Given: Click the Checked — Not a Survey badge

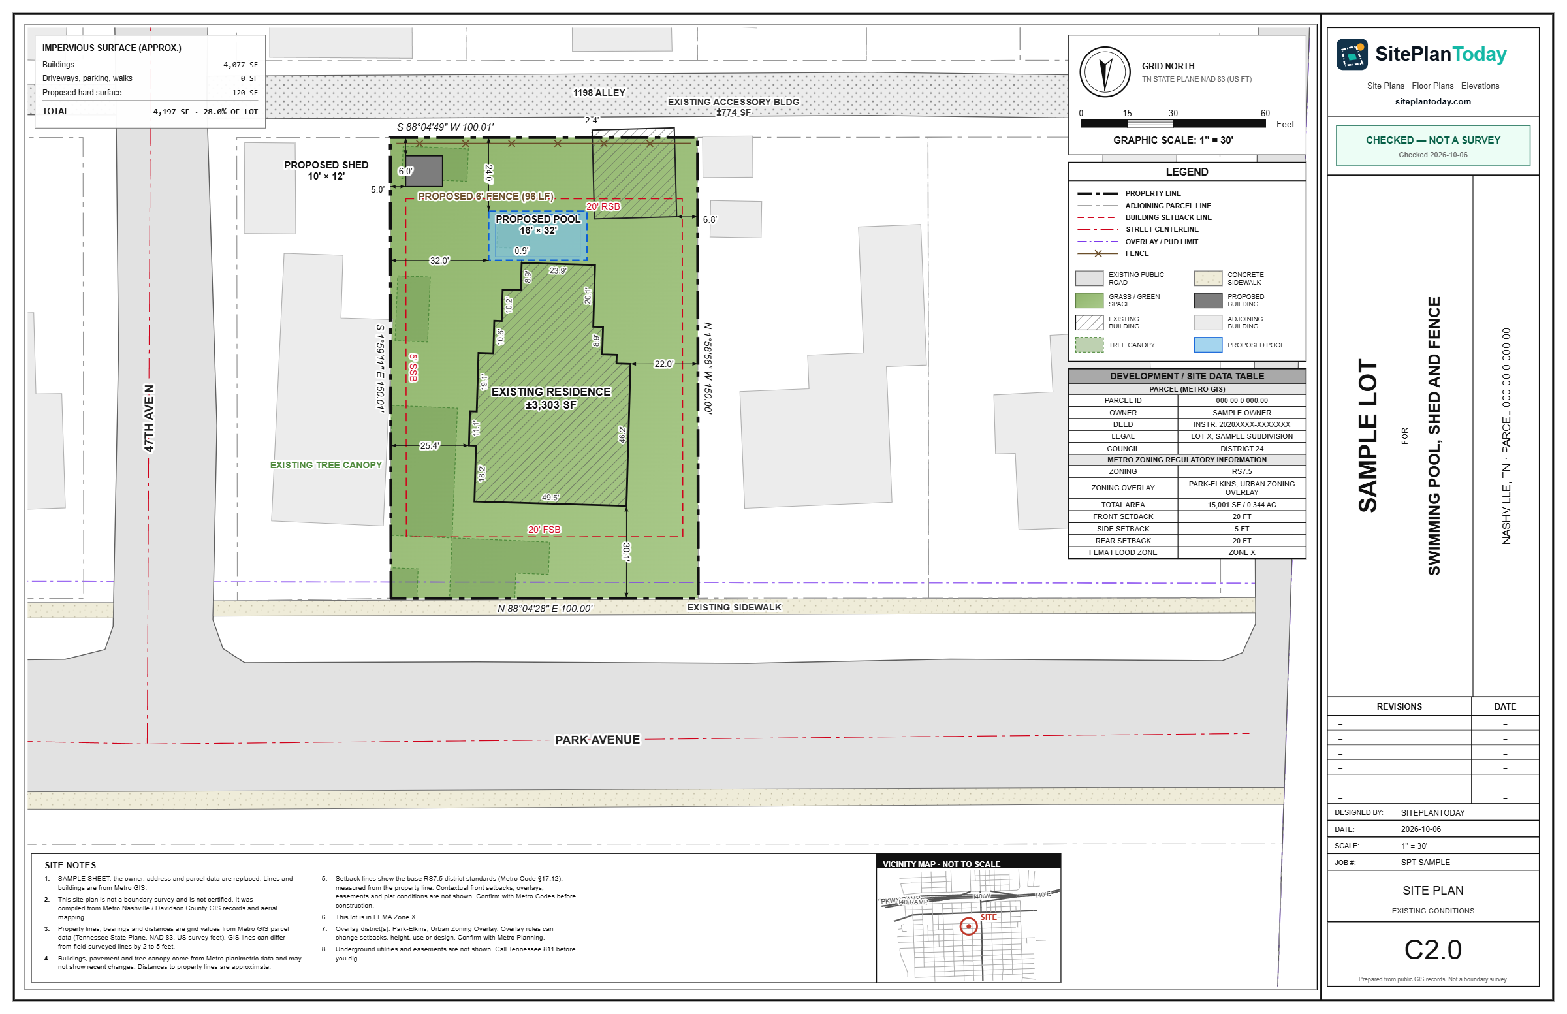Looking at the screenshot, I should [x=1432, y=146].
